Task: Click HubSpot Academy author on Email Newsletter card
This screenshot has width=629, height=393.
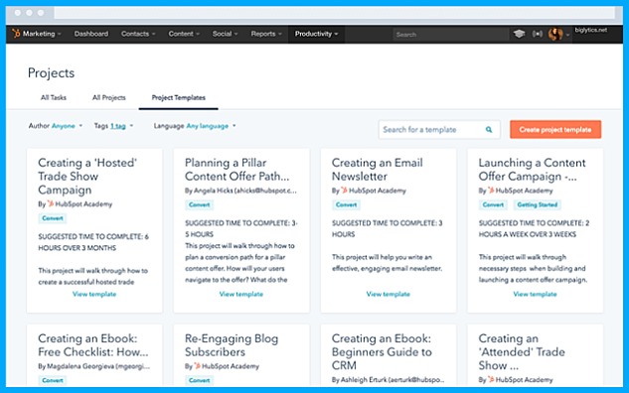Action: pos(373,191)
